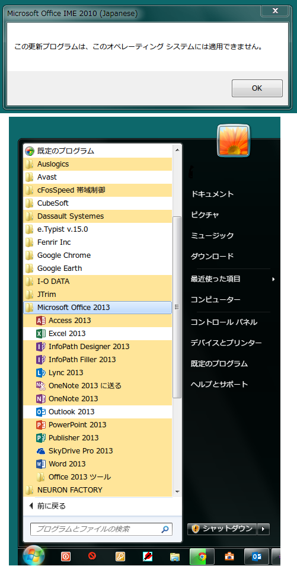Click 前に戻る to return
The image size is (297, 566).
point(51,506)
